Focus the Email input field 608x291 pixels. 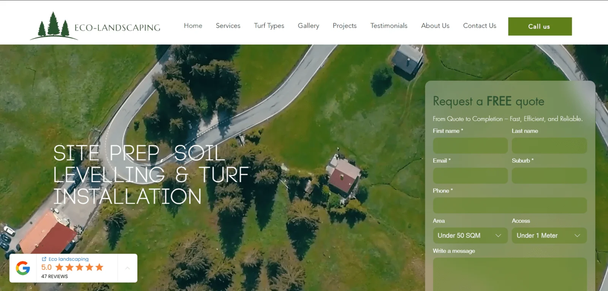[x=470, y=176]
